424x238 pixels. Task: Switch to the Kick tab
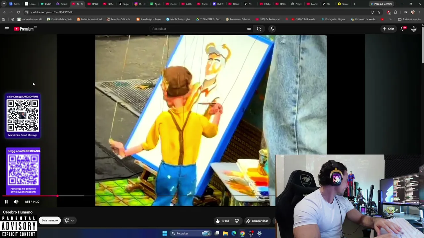(218, 4)
